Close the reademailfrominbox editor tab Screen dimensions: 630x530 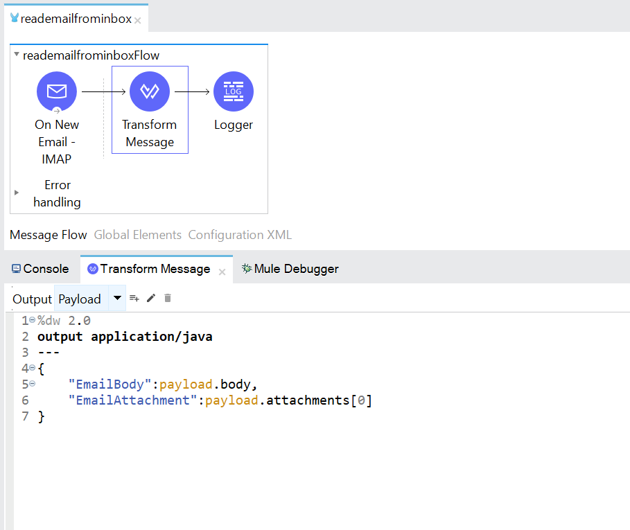[137, 21]
